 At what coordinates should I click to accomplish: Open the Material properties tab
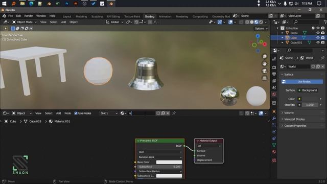tap(274, 152)
